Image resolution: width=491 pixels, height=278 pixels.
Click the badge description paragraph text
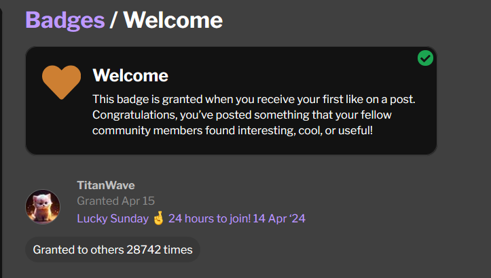click(x=253, y=115)
